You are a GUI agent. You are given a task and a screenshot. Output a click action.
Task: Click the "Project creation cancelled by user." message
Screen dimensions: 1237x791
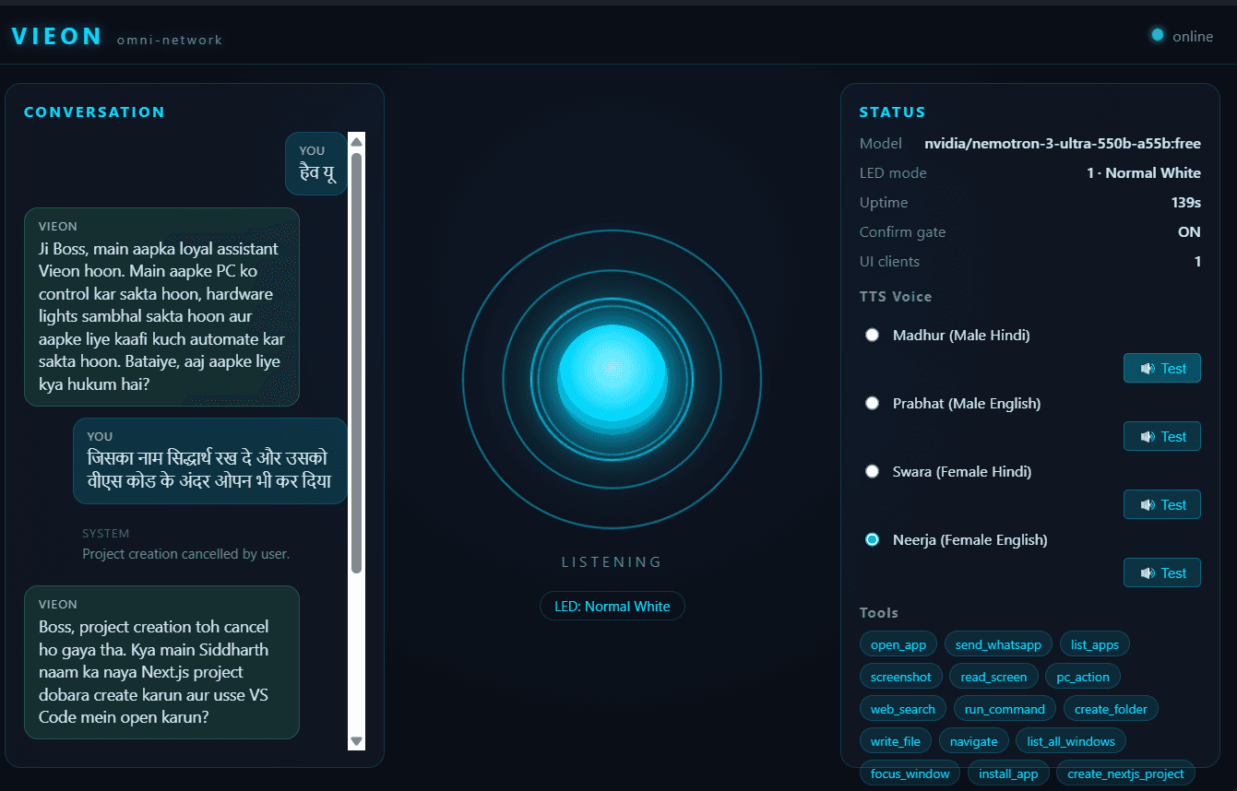point(186,554)
